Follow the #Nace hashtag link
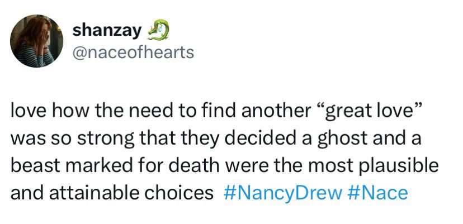Viewport: 463px width, 224px height. 377,193
